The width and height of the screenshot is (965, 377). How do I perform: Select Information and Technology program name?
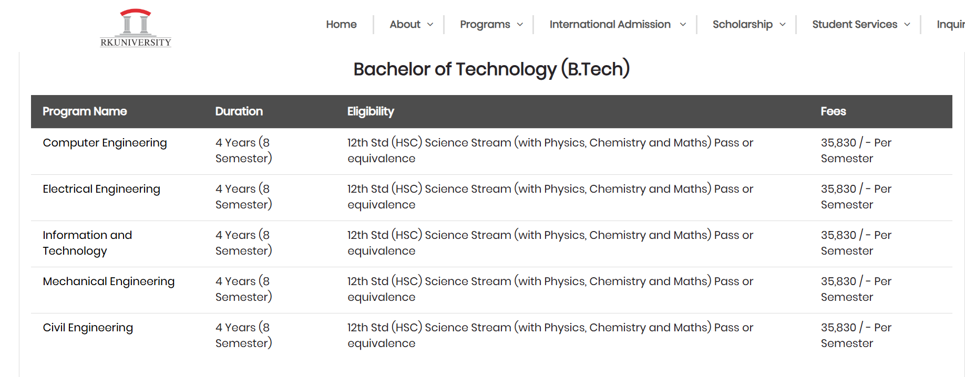(87, 243)
